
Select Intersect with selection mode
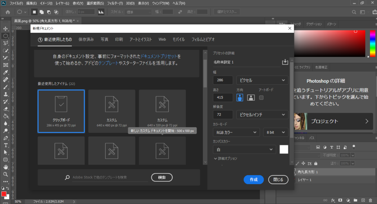[56, 12]
